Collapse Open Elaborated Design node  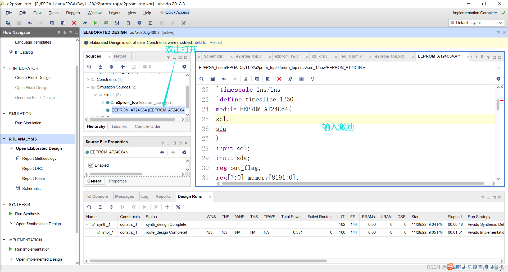[x=11, y=148]
